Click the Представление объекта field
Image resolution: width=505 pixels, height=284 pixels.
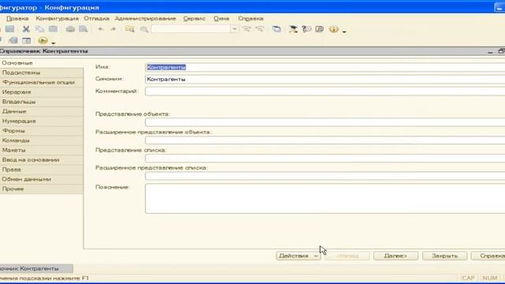(325, 122)
